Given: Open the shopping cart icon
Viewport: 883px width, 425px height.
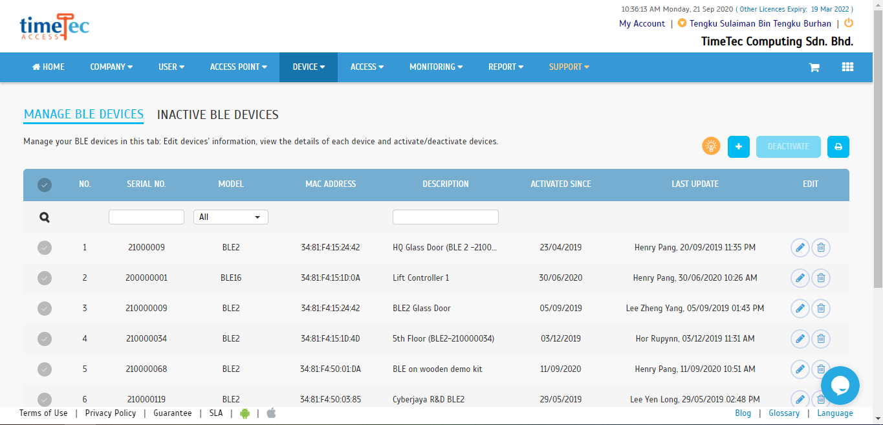Looking at the screenshot, I should 814,67.
